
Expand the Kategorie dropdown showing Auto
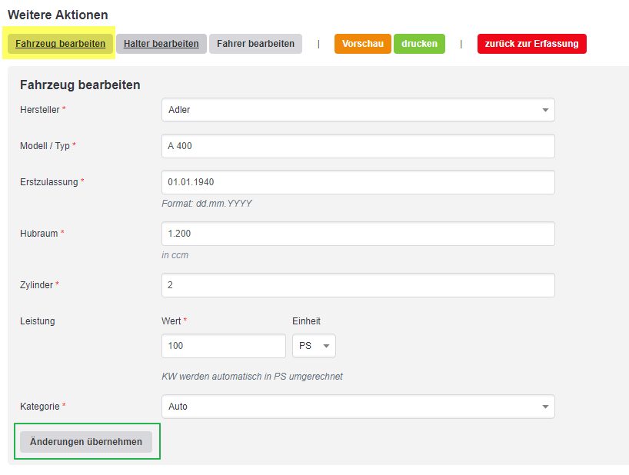[x=358, y=407]
